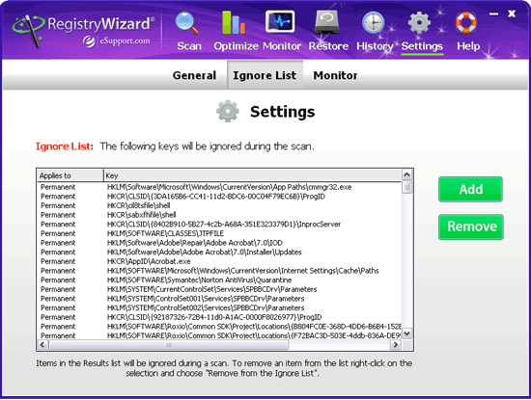The height and width of the screenshot is (400, 531).
Task: Select the HKCR\cil8tsfile\shell row
Action: (219, 205)
